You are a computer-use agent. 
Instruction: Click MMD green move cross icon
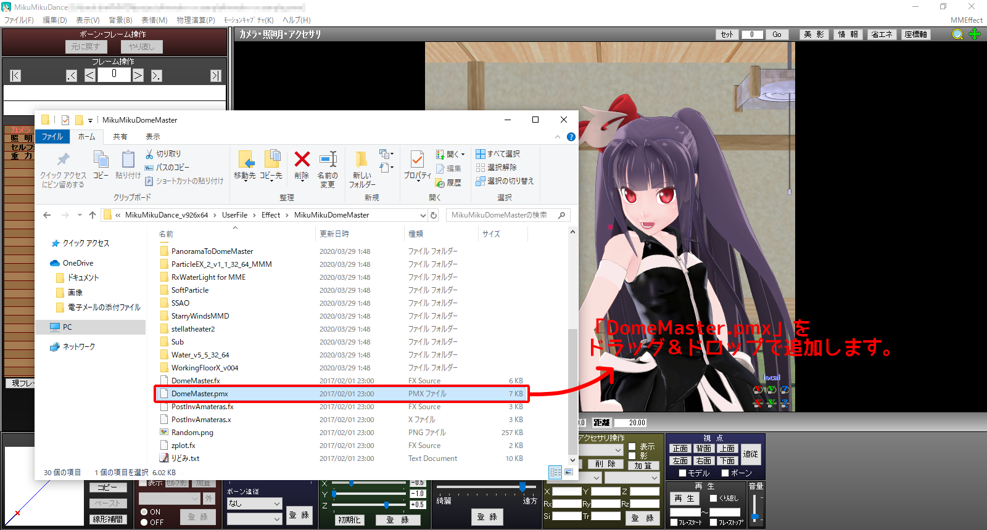click(975, 35)
